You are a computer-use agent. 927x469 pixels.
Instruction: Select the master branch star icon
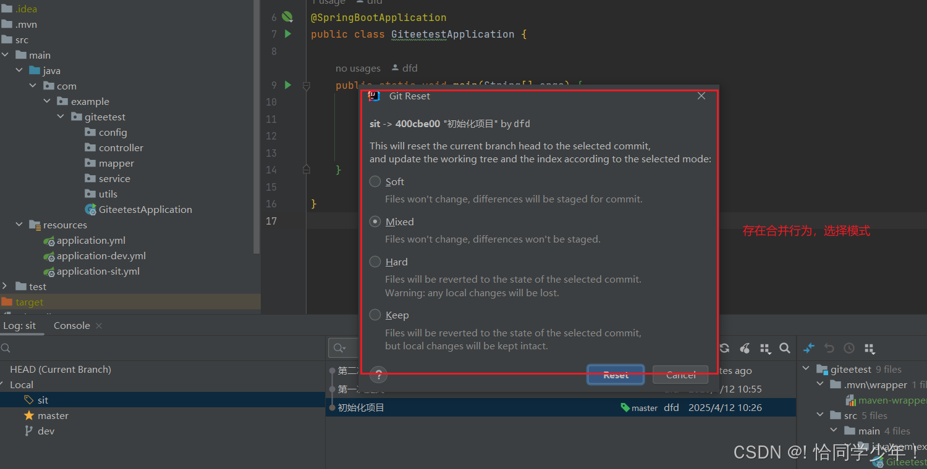[x=28, y=415]
